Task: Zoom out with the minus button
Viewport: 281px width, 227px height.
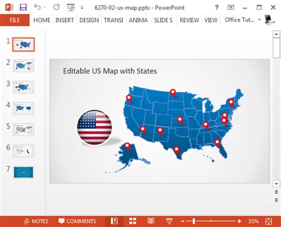Action: coord(183,221)
